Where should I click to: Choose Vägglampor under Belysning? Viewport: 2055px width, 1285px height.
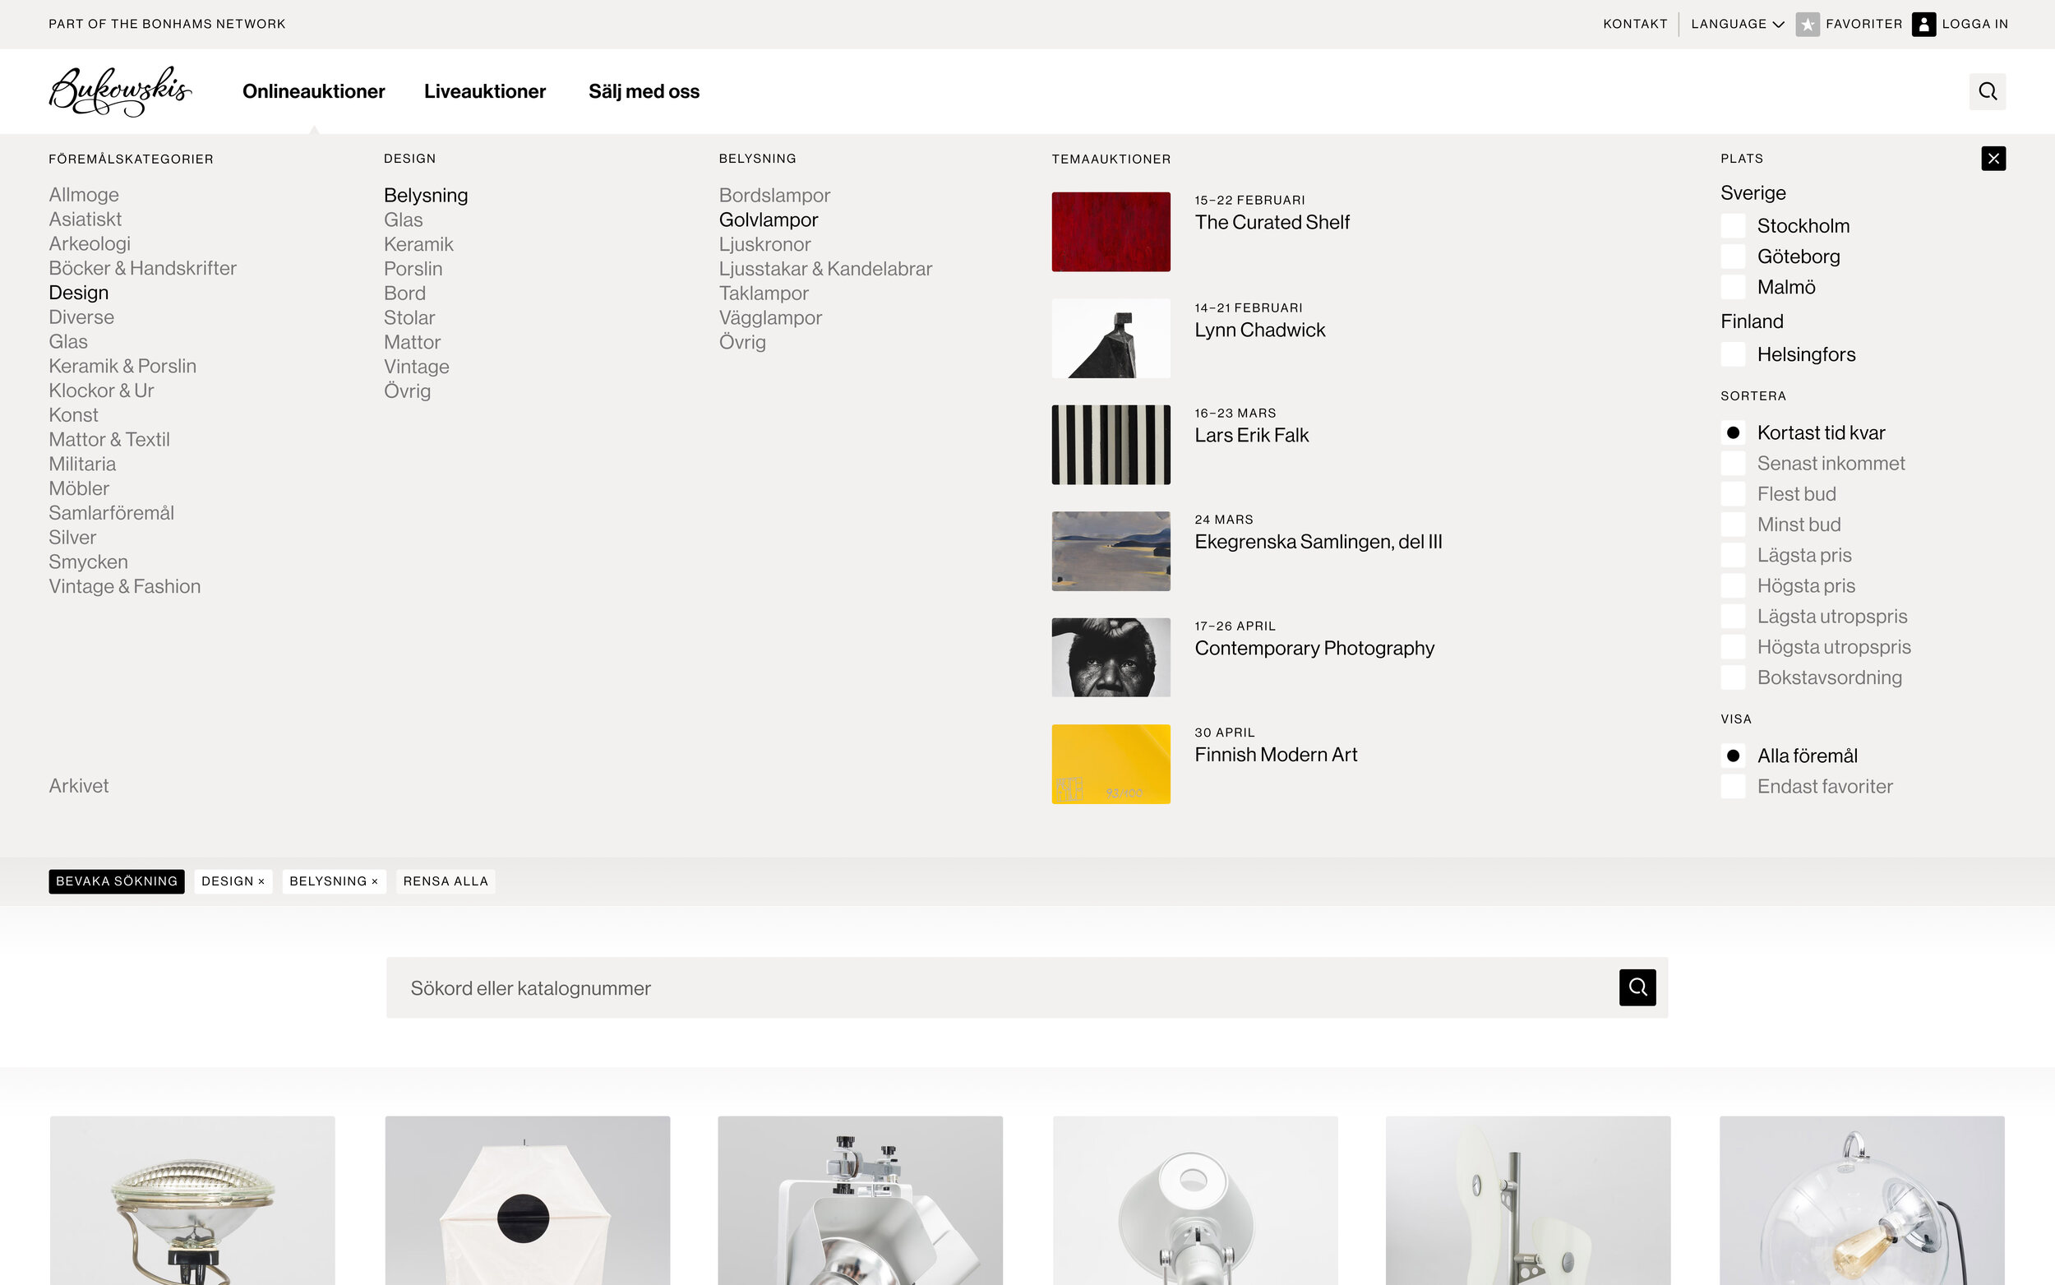tap(769, 317)
